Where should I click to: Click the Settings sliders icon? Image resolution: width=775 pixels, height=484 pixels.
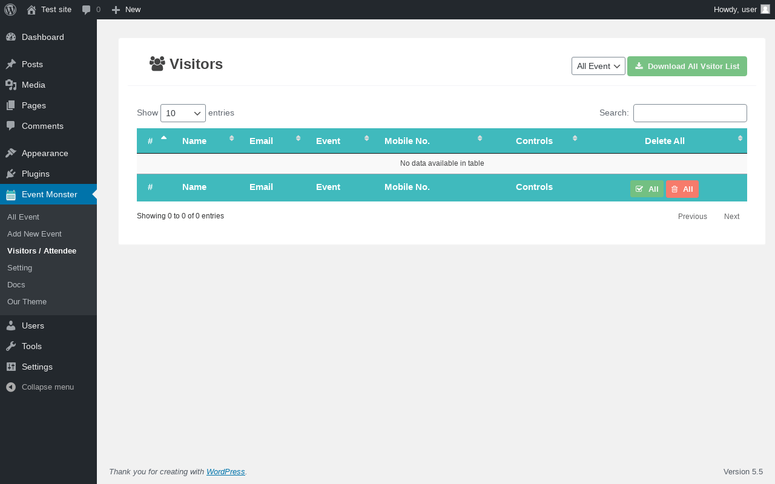pos(11,367)
